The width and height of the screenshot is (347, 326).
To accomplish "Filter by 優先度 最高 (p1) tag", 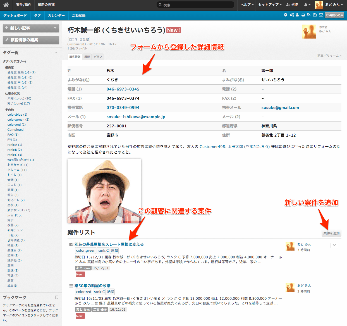I will point(21,72).
